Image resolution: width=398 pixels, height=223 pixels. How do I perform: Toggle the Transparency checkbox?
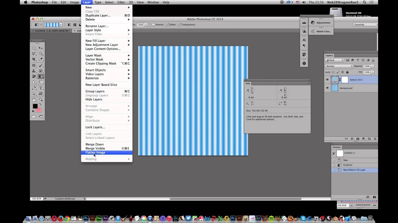coord(179,25)
